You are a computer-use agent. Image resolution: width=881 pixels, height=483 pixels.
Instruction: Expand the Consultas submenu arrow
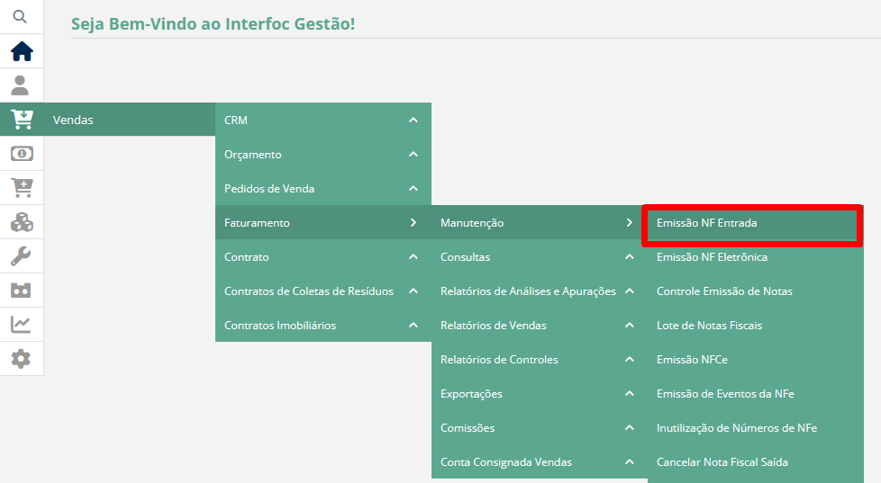pos(630,257)
